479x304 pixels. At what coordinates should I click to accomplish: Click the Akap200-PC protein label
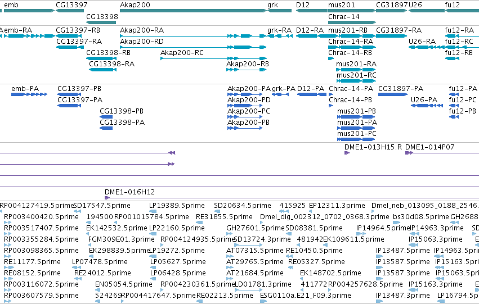249,111
